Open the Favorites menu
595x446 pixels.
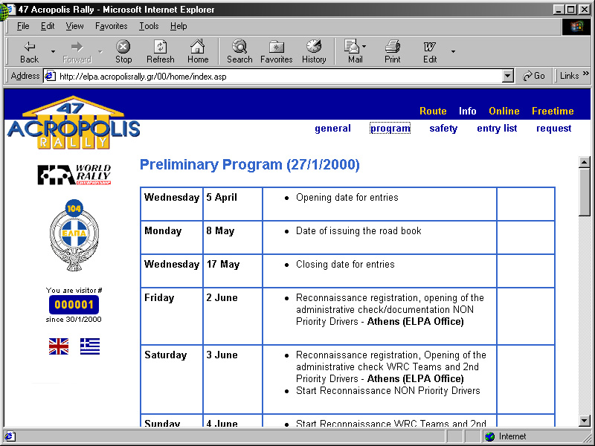pyautogui.click(x=111, y=26)
